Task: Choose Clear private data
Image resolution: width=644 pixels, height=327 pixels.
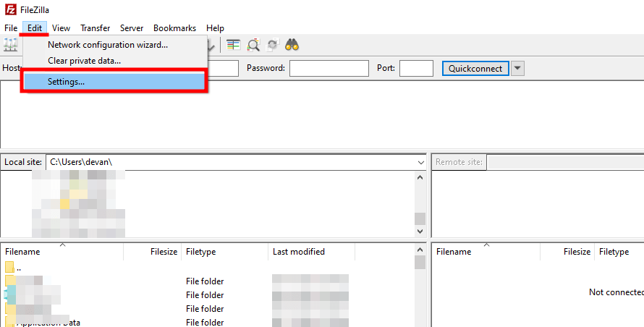Action: click(x=115, y=61)
